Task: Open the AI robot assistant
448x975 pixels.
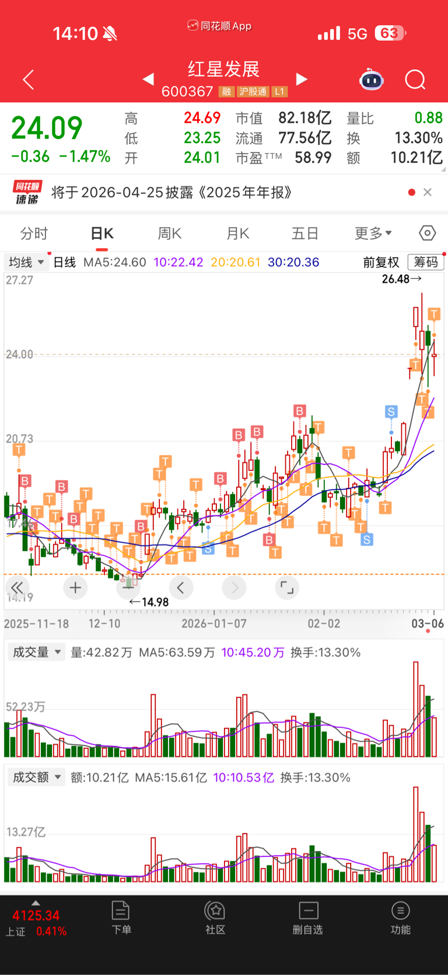Action: (371, 79)
